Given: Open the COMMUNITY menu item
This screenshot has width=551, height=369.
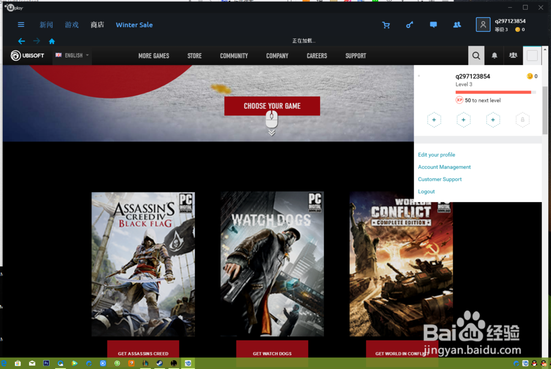Looking at the screenshot, I should [234, 56].
